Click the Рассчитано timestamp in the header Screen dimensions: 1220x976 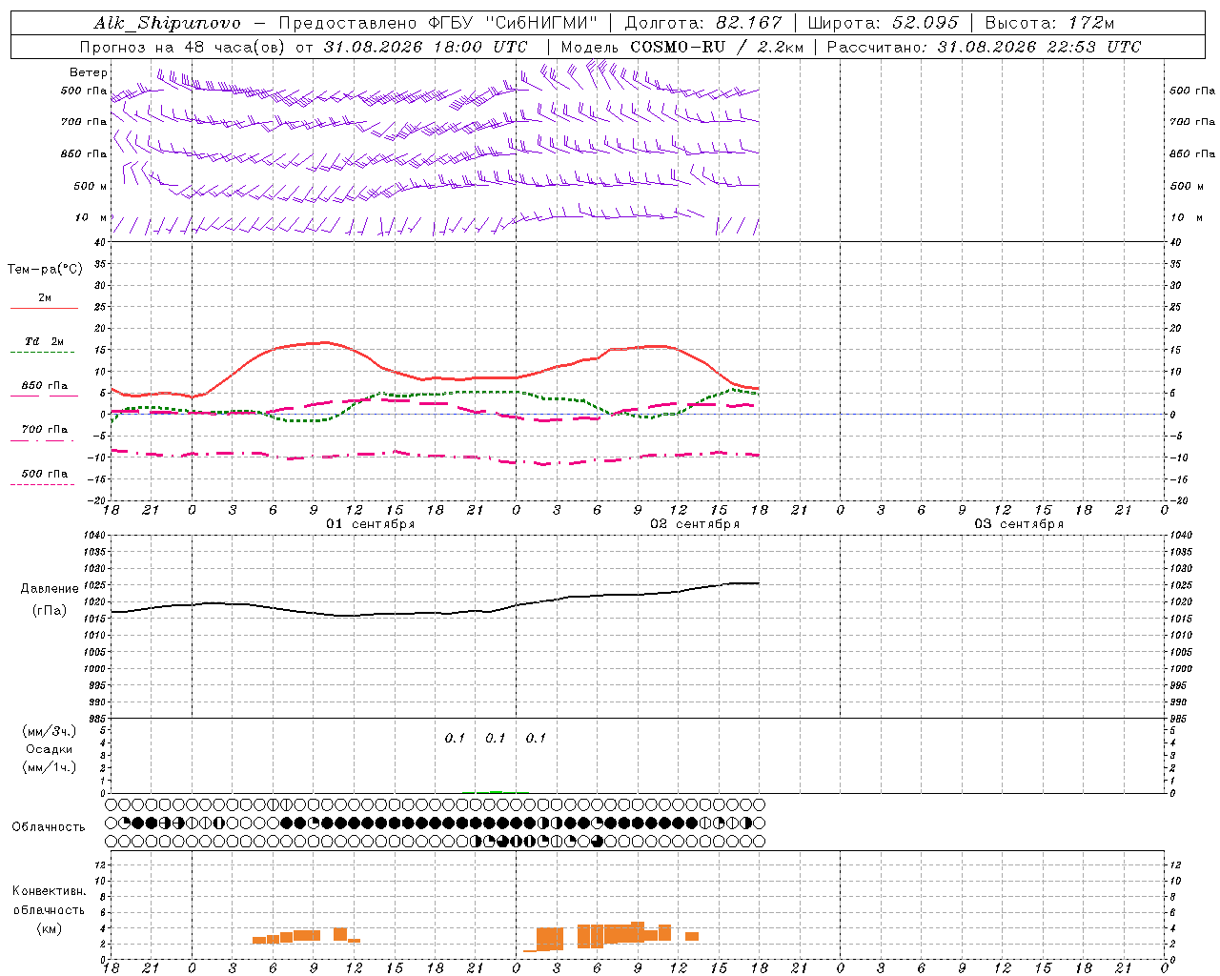point(984,47)
